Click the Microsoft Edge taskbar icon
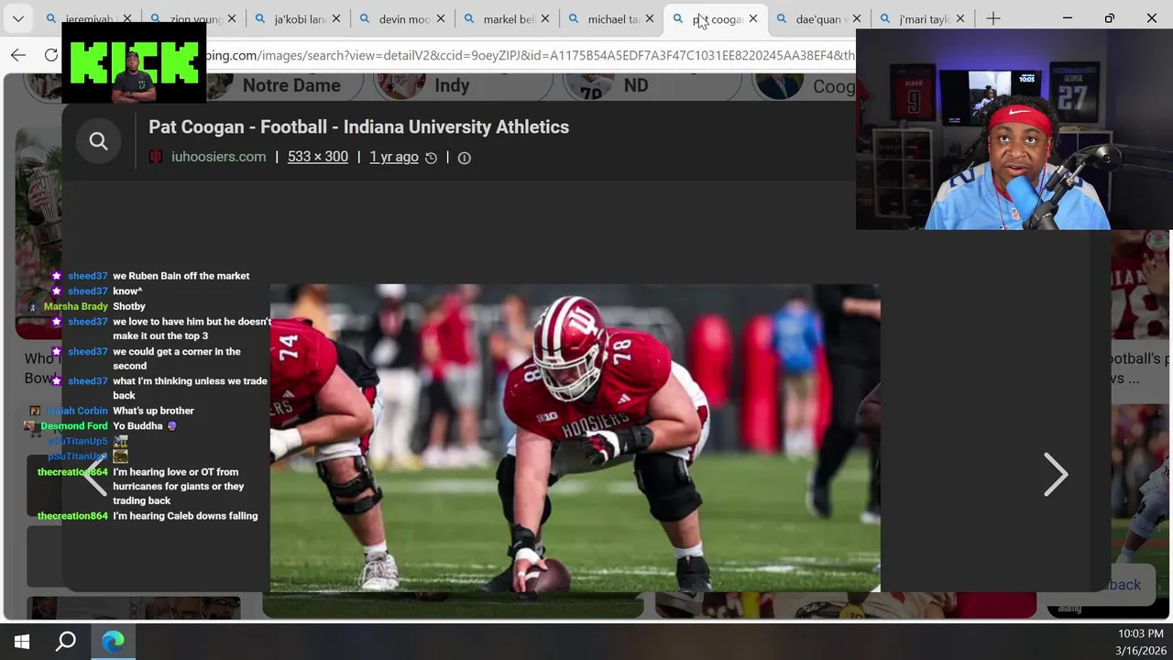The width and height of the screenshot is (1173, 660). coord(113,642)
